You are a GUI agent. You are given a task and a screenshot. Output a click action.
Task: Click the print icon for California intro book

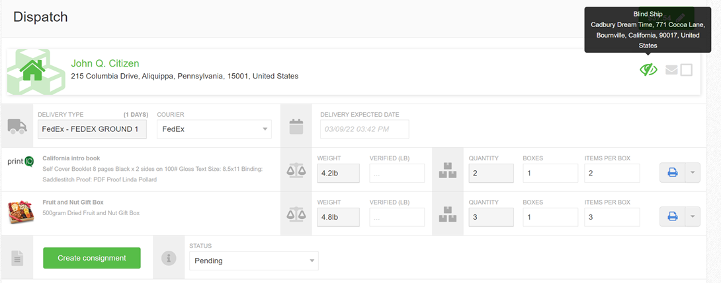tap(672, 173)
